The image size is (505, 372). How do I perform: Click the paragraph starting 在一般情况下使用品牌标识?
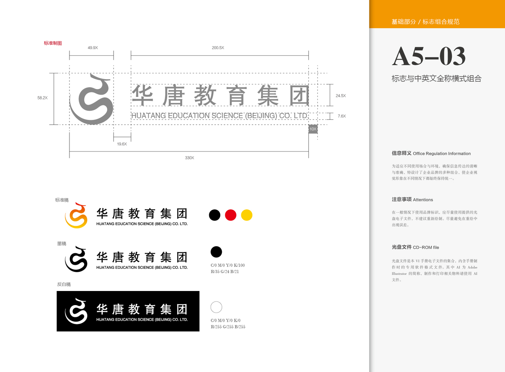tap(434, 219)
